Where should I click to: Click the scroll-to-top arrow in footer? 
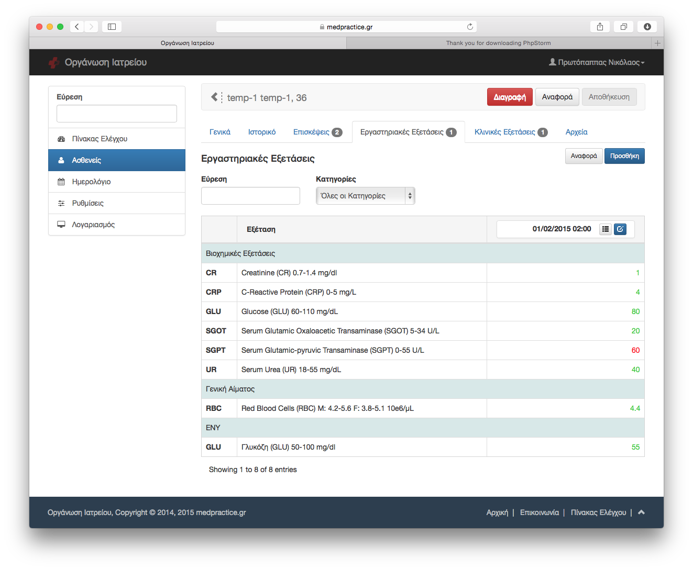641,512
